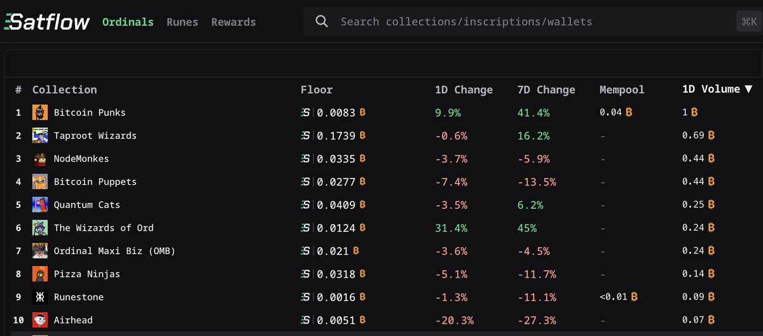Image resolution: width=763 pixels, height=336 pixels.
Task: Click the 45% 7D change value
Action: click(527, 227)
